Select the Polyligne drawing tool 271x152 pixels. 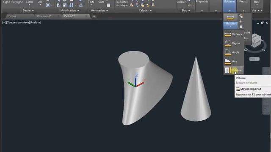point(17,2)
